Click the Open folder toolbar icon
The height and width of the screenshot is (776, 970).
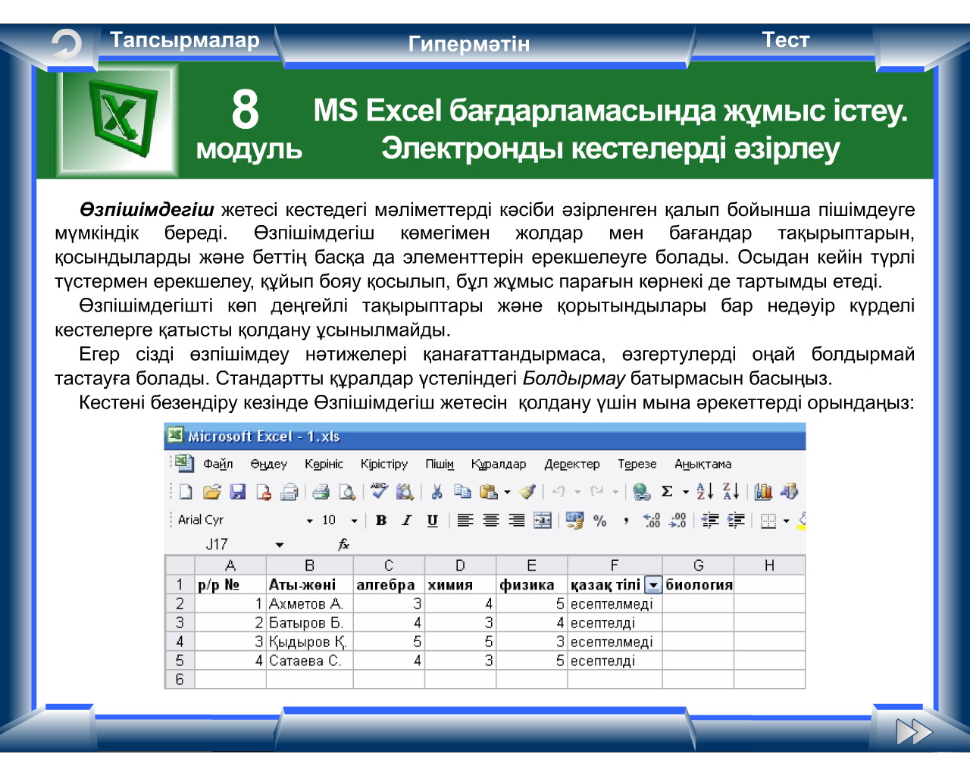(211, 492)
